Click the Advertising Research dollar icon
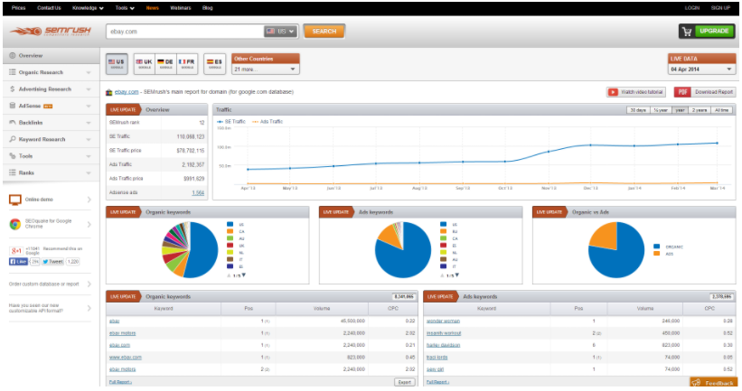742x391 pixels. pyautogui.click(x=13, y=88)
